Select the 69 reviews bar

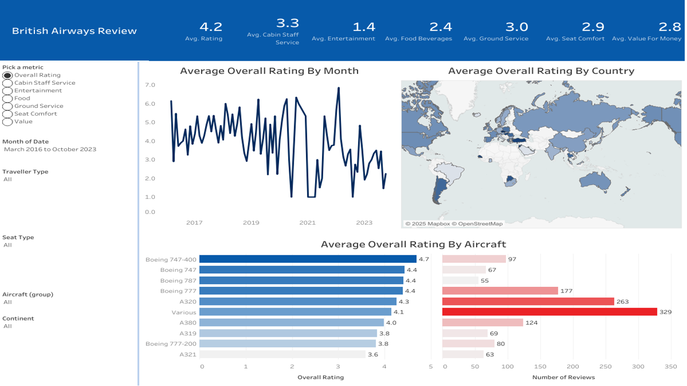[x=465, y=333]
